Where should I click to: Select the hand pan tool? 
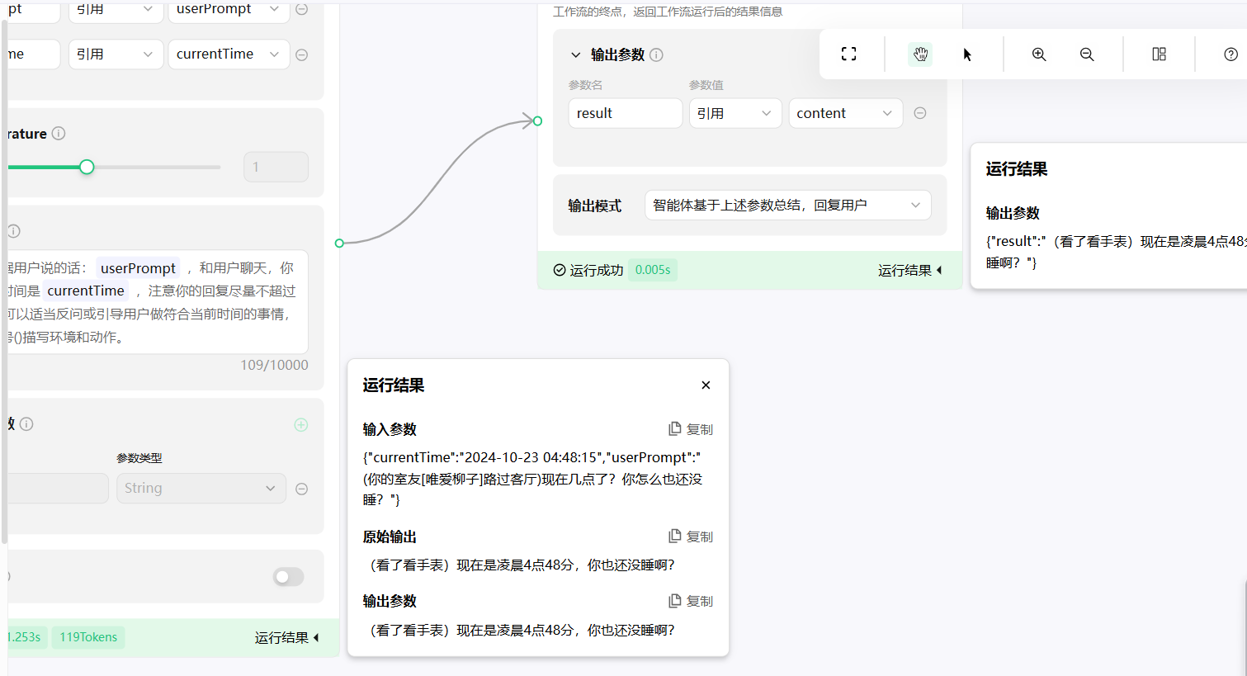point(920,54)
